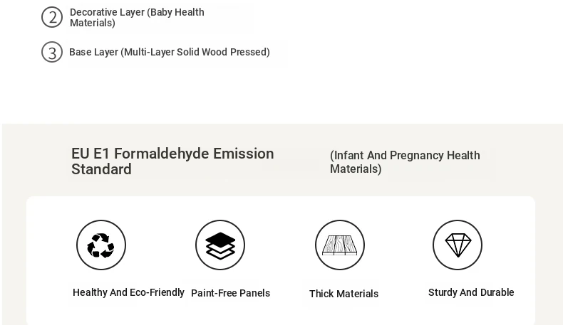Viewport: 563px width, 325px height.
Task: Click the diamond sturdy and durable icon
Action: pyautogui.click(x=458, y=245)
